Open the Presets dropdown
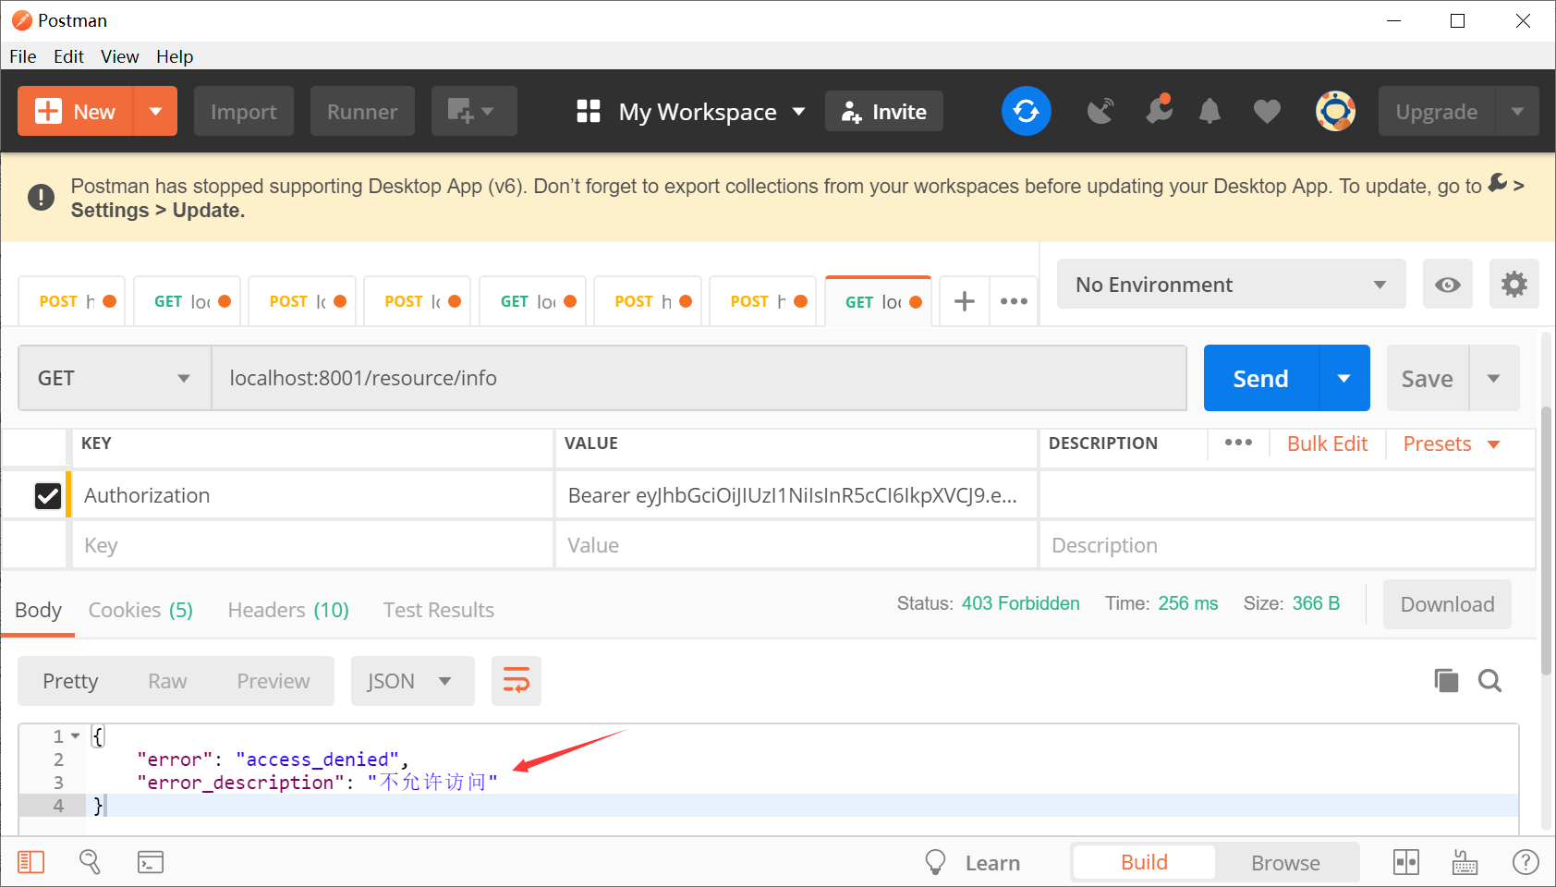 (1451, 443)
